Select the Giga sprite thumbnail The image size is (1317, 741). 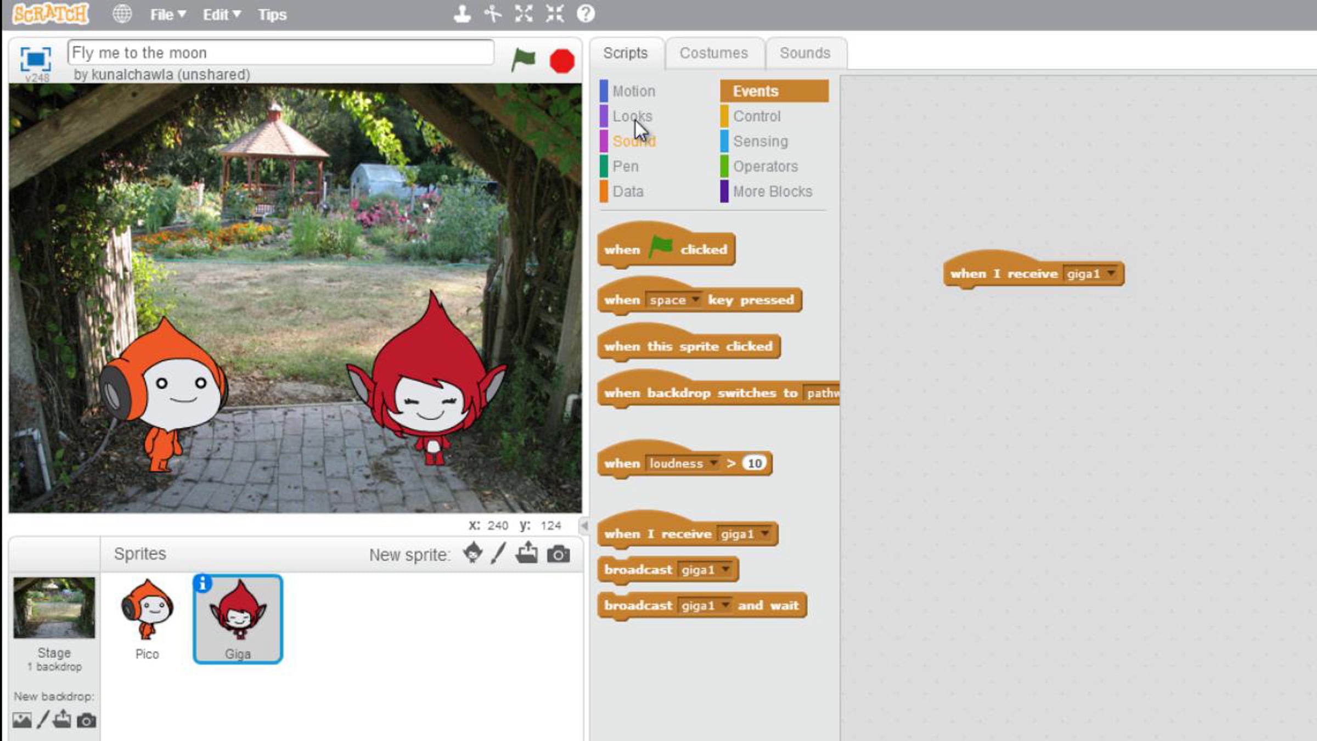pos(238,619)
